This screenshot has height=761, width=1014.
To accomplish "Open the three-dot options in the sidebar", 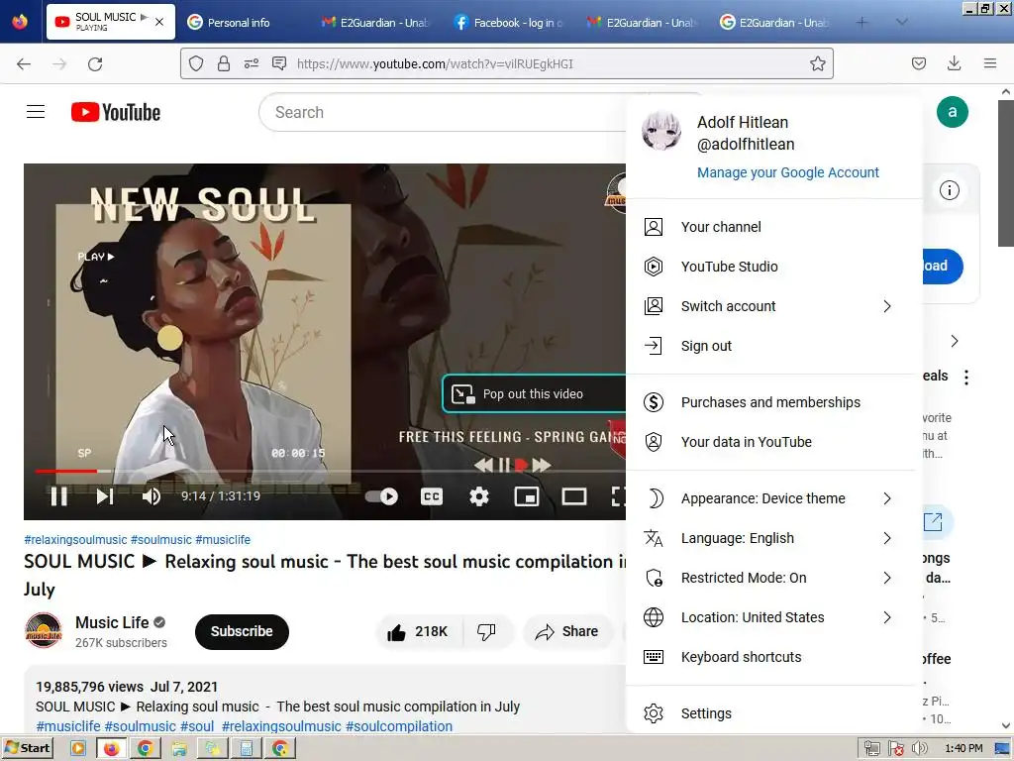I will tap(966, 378).
